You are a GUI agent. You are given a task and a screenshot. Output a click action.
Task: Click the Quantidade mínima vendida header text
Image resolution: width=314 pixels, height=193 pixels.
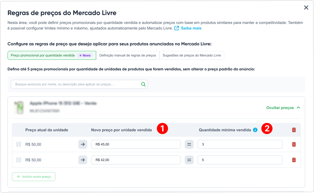tap(225, 130)
